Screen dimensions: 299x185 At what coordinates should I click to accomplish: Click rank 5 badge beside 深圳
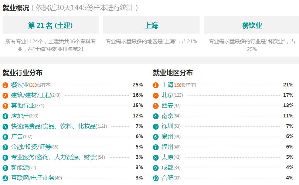156,126
